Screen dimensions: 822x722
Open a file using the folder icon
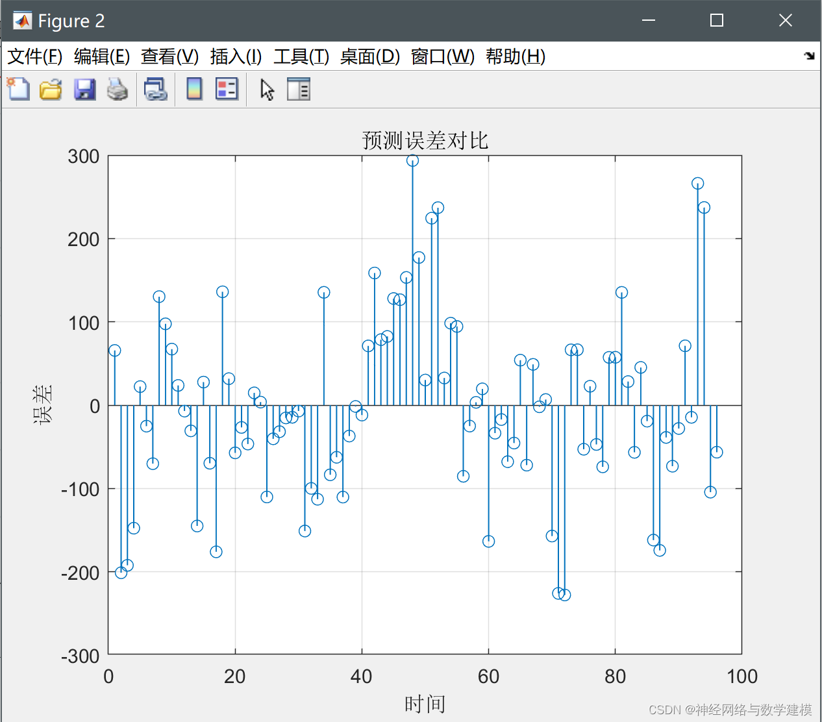[x=51, y=89]
